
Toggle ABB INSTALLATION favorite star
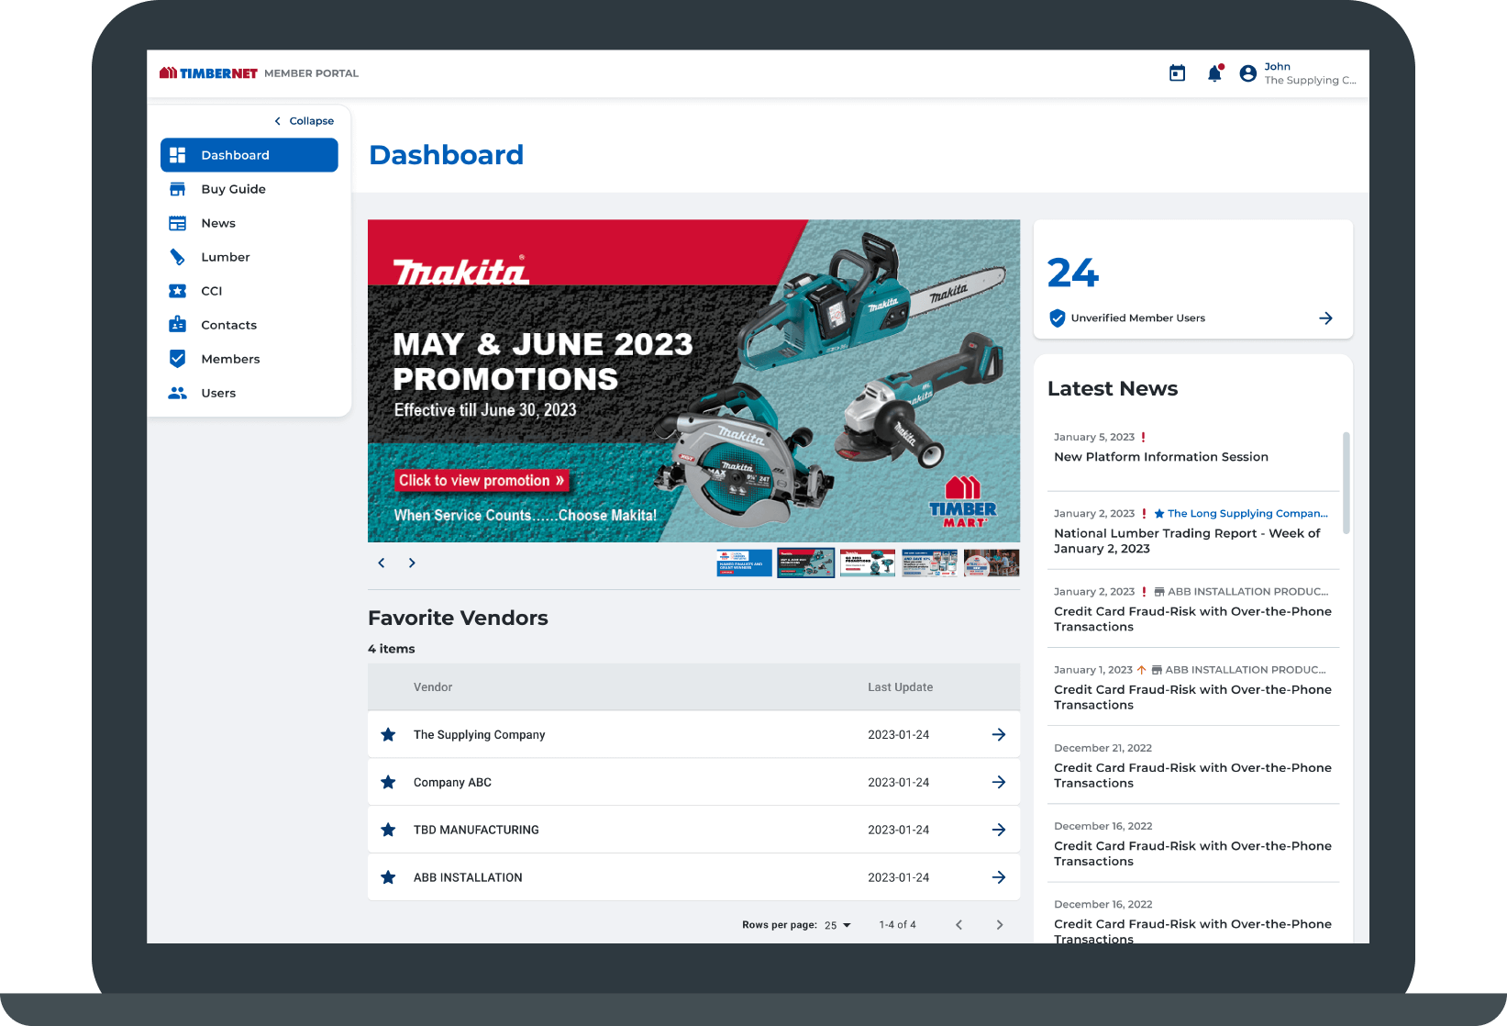click(x=388, y=878)
